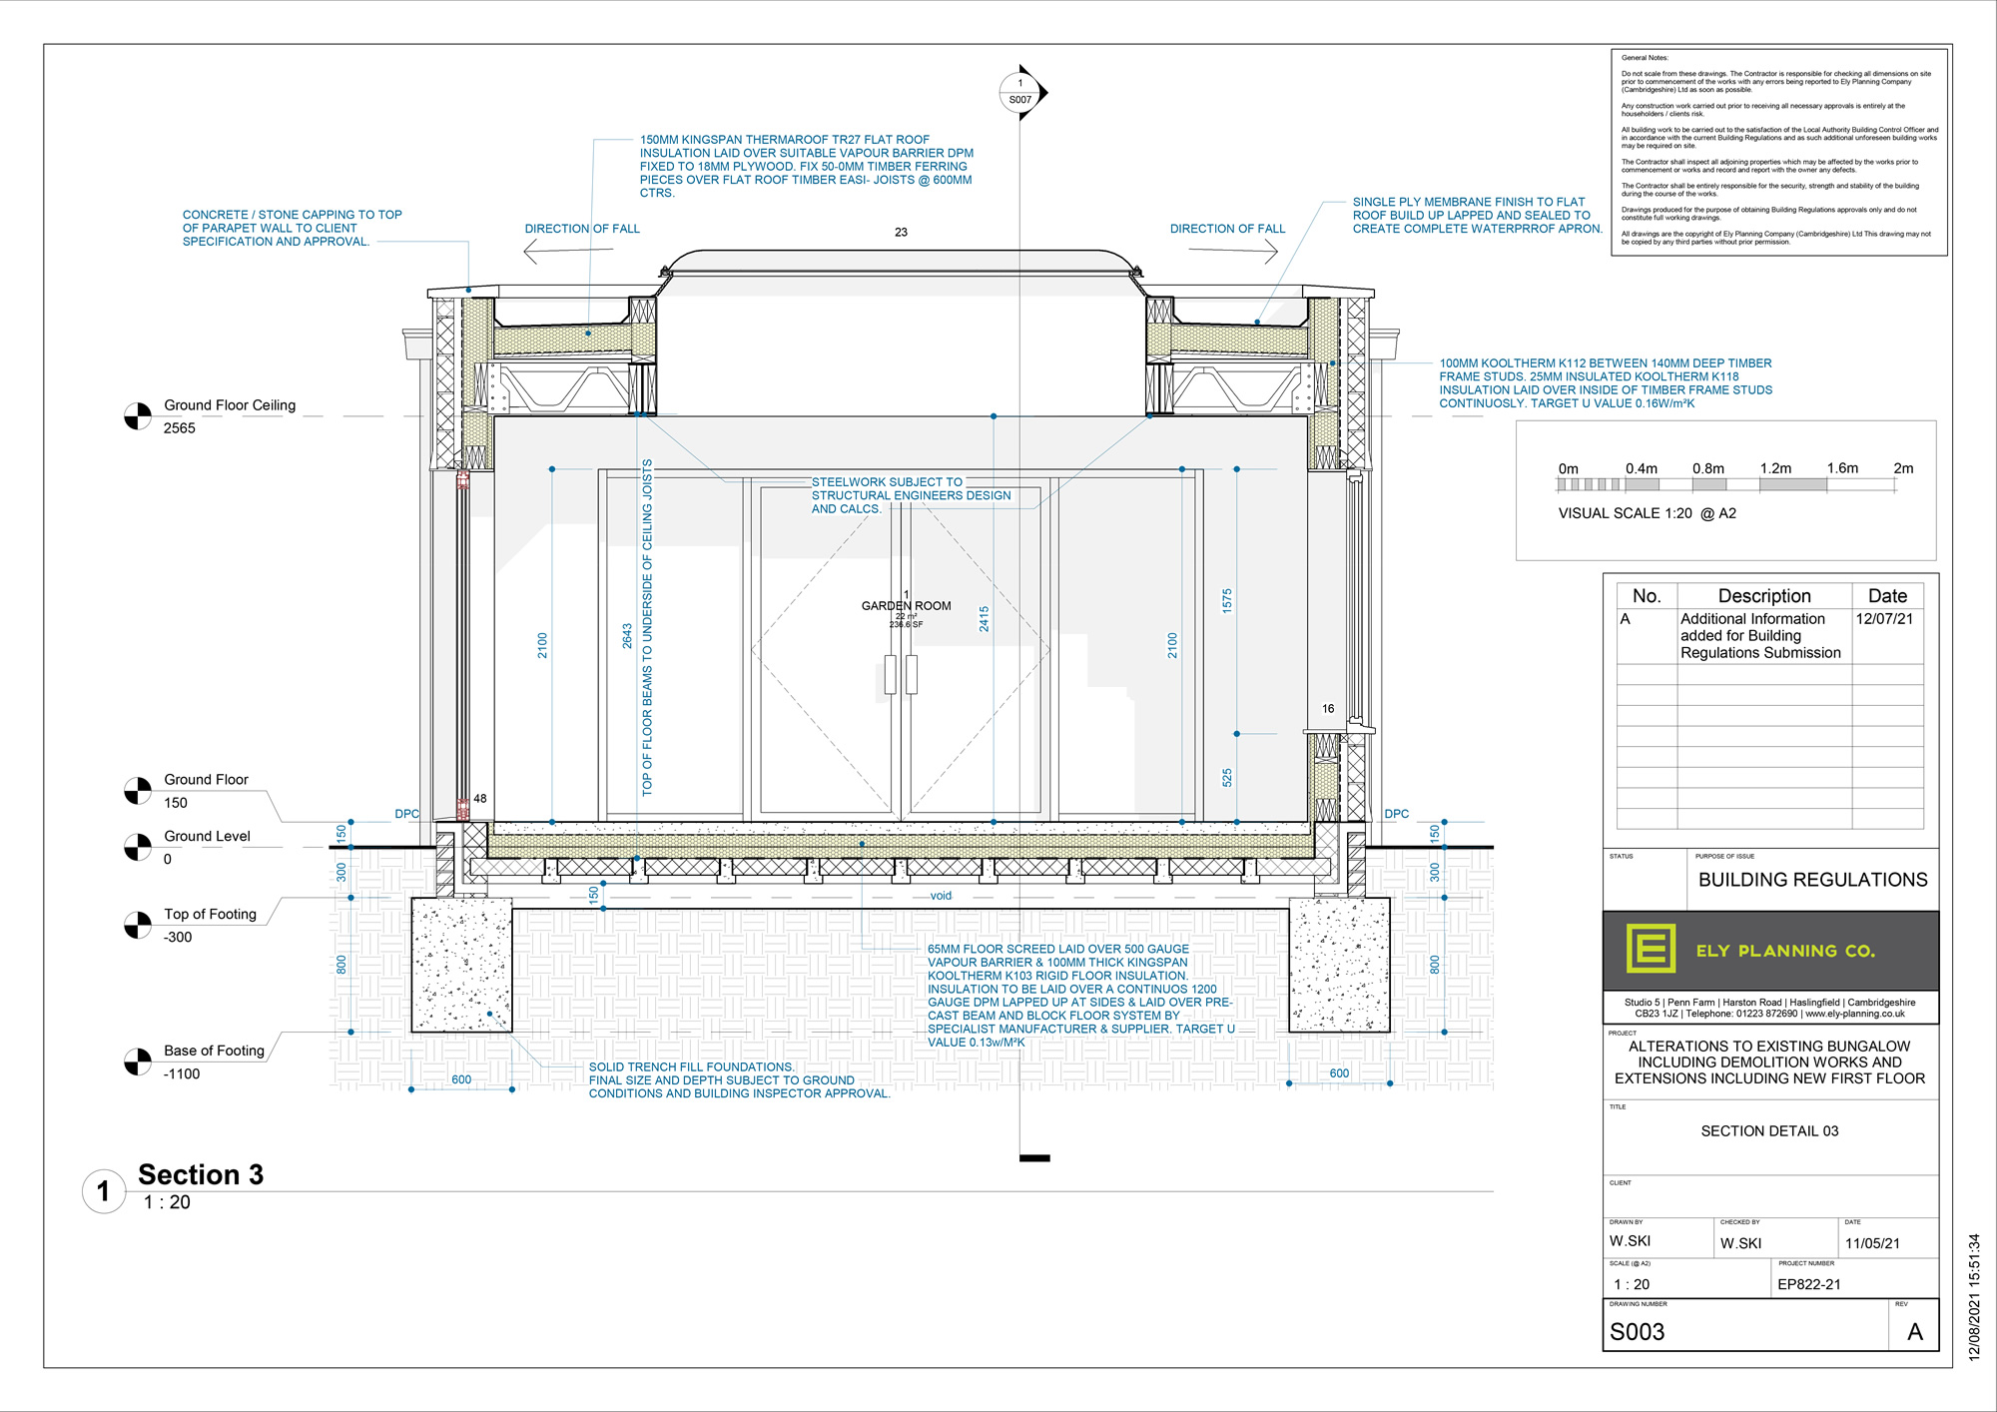
Task: Click the 2643 height dimension text
Action: coord(627,636)
